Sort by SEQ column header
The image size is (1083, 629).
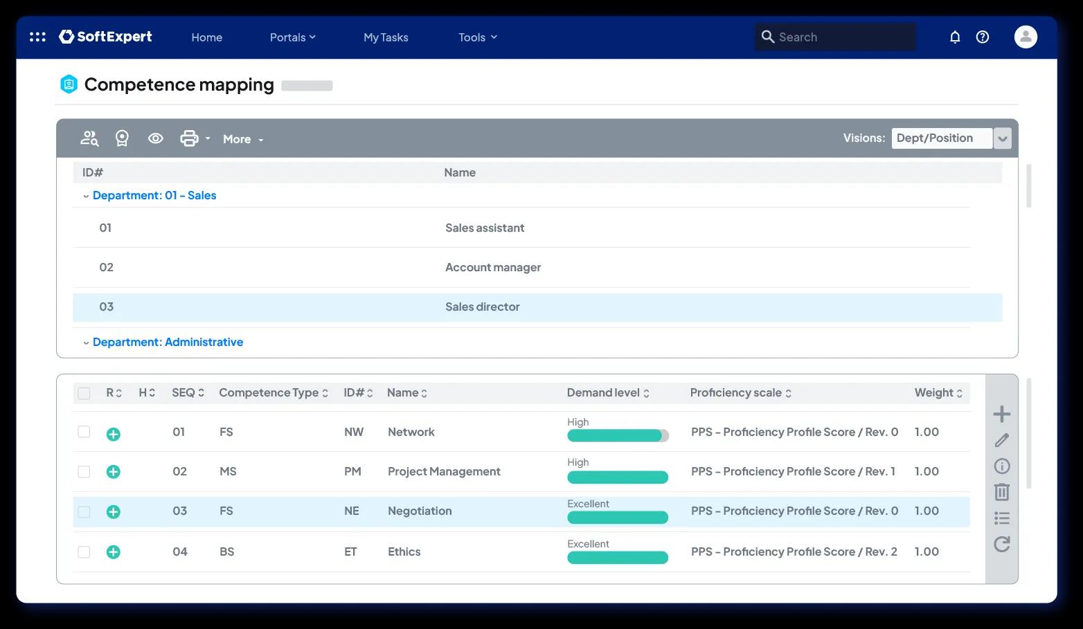coord(188,392)
